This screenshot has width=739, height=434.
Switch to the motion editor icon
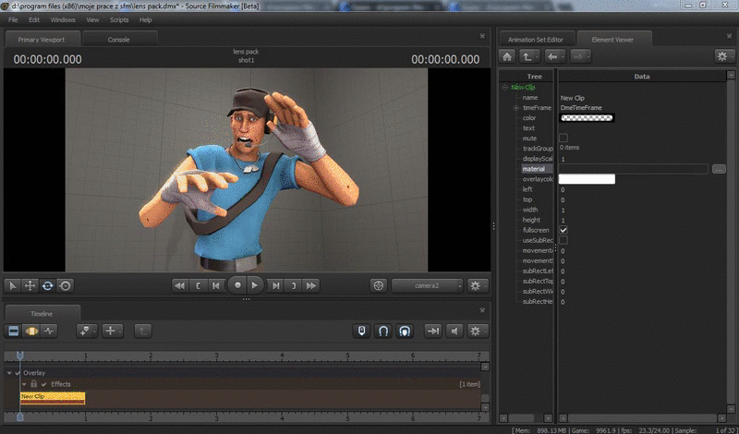pos(31,331)
